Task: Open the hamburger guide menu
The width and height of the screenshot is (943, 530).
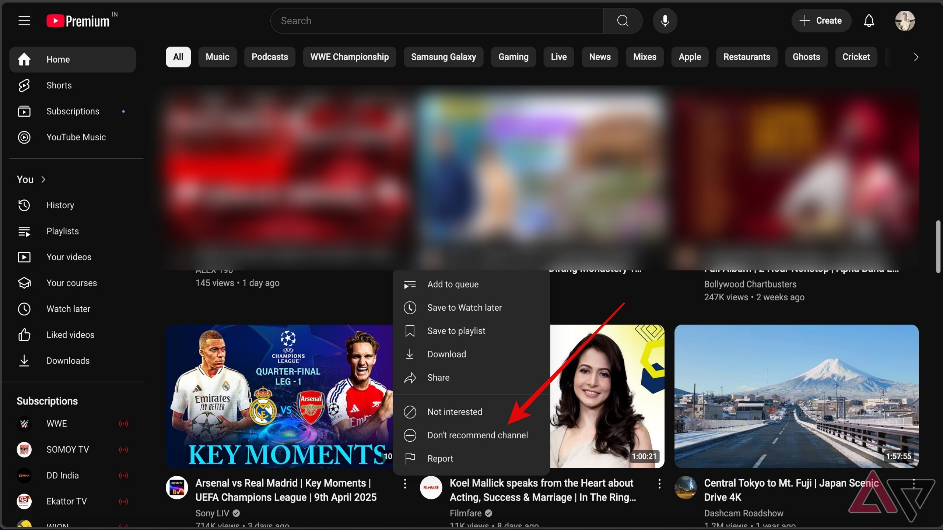Action: [24, 21]
